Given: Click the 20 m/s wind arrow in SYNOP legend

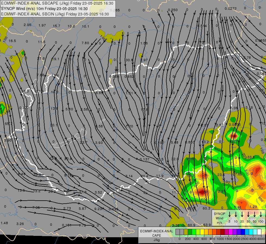Looking at the screenshot, I should (242, 214).
